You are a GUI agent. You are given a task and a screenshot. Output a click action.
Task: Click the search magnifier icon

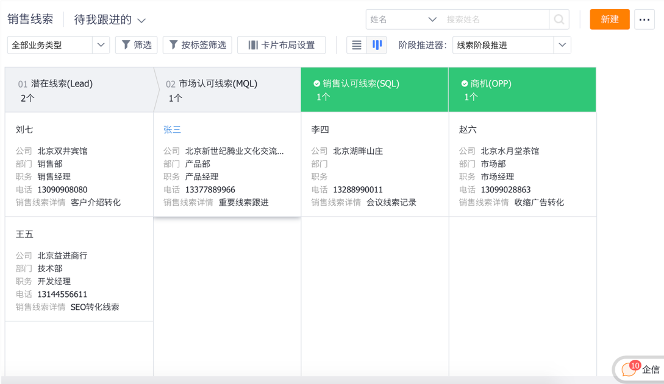(x=559, y=19)
